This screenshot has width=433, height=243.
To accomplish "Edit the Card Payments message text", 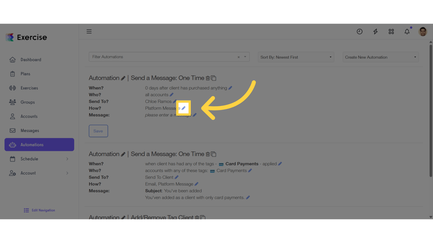I will click(248, 197).
